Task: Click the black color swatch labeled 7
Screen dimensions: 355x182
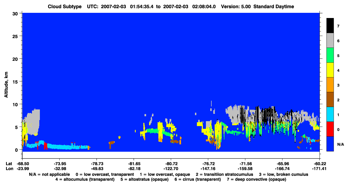Action: tap(330, 26)
